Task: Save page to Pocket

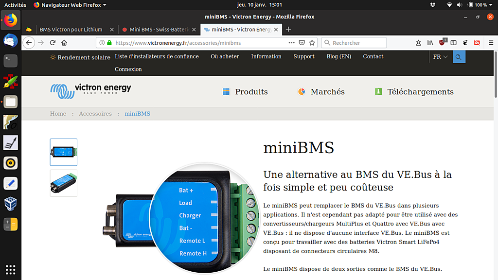Action: [302, 43]
